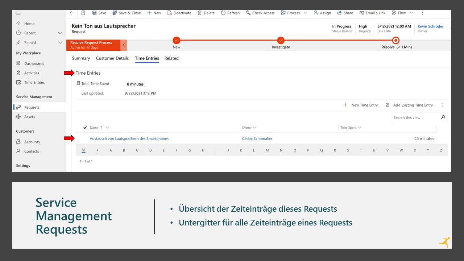Delete the request

206,13
